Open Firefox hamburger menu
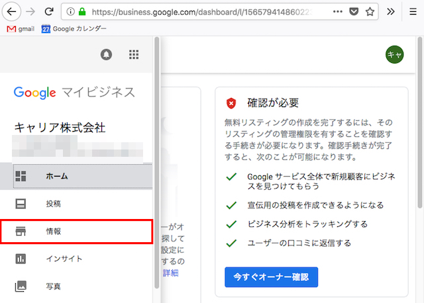The image size is (424, 303). (x=413, y=12)
